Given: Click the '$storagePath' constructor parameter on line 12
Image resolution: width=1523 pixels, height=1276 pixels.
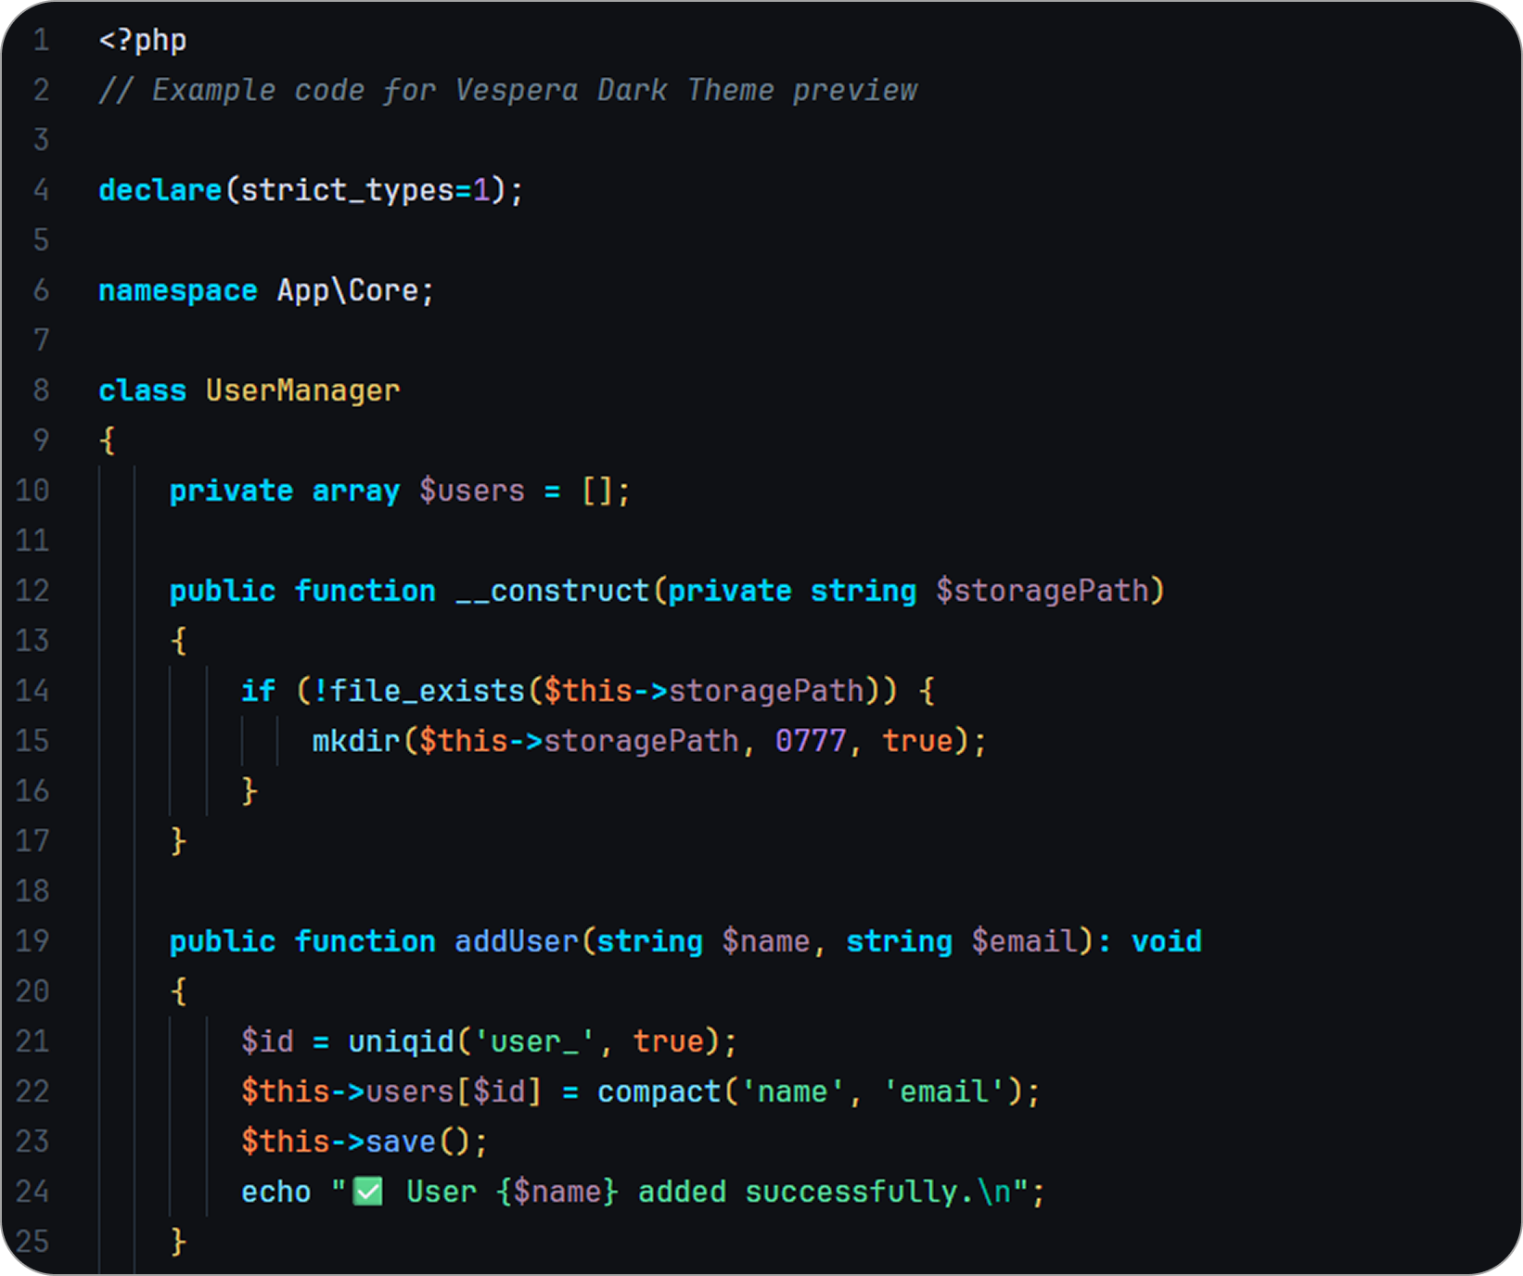Looking at the screenshot, I should coord(1043,591).
